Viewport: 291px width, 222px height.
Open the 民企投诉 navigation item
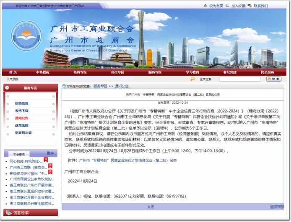coord(267,72)
